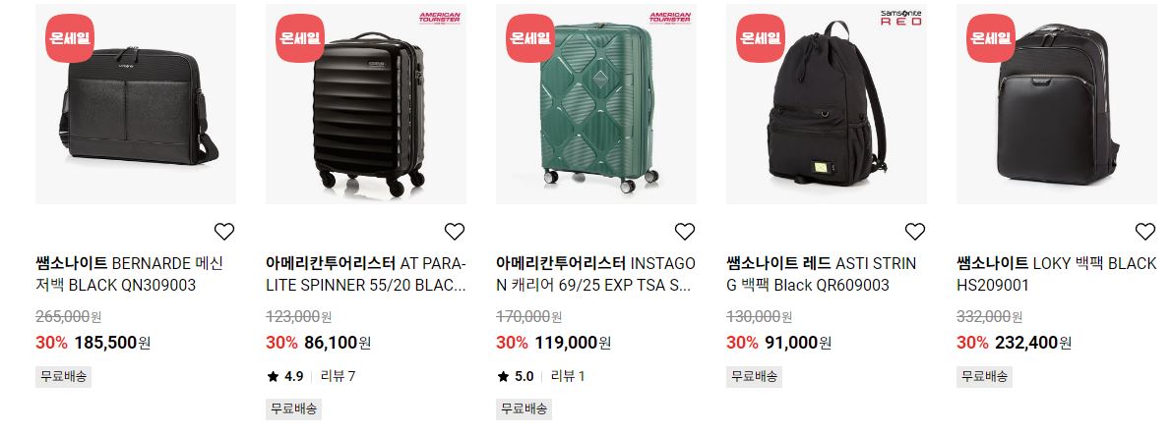Click the Samsonite RED logo above the backpack
This screenshot has height=434, width=1173.
(x=900, y=18)
